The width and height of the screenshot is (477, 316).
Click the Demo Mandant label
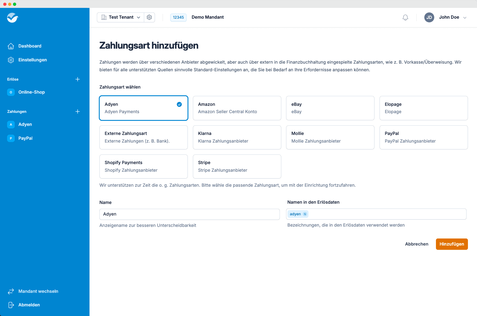208,17
